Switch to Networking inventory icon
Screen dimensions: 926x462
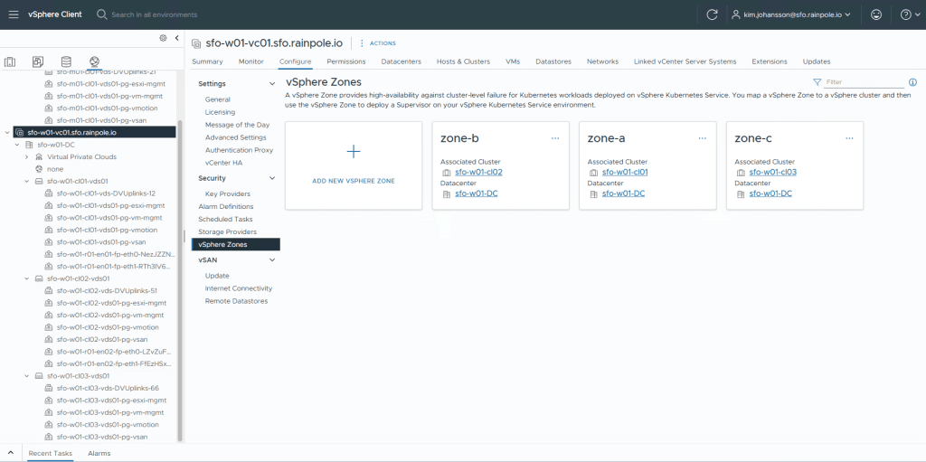tap(94, 61)
